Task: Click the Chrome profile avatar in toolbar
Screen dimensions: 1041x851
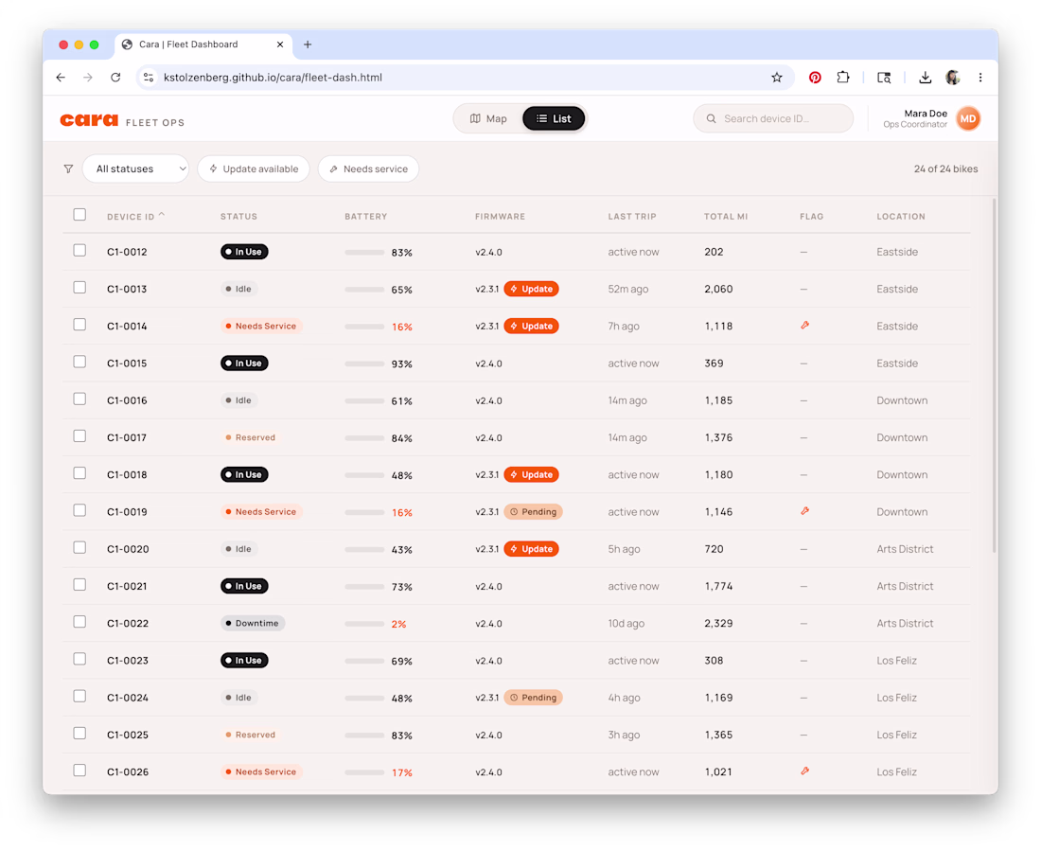Action: [953, 78]
